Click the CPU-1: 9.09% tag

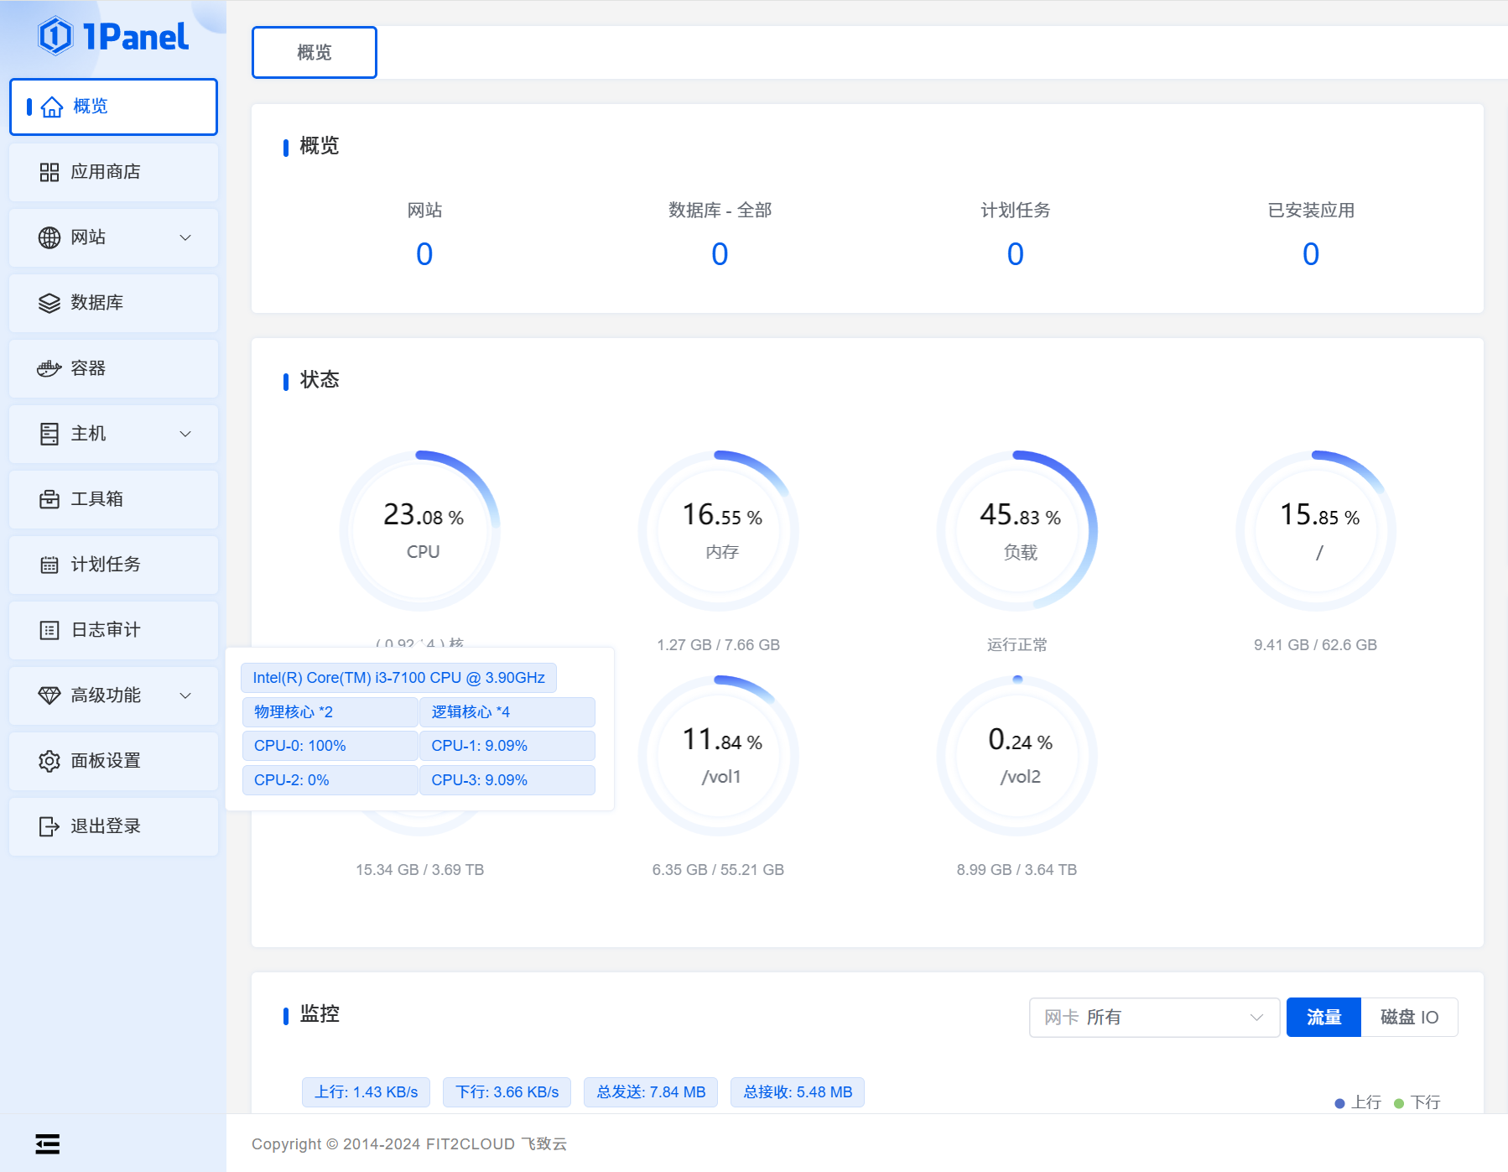(x=507, y=746)
